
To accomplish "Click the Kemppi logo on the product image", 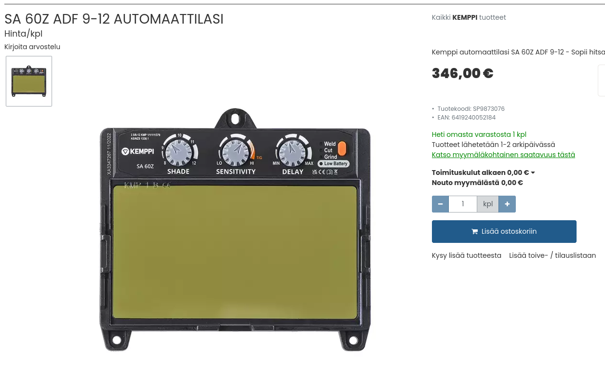I will click(x=137, y=151).
